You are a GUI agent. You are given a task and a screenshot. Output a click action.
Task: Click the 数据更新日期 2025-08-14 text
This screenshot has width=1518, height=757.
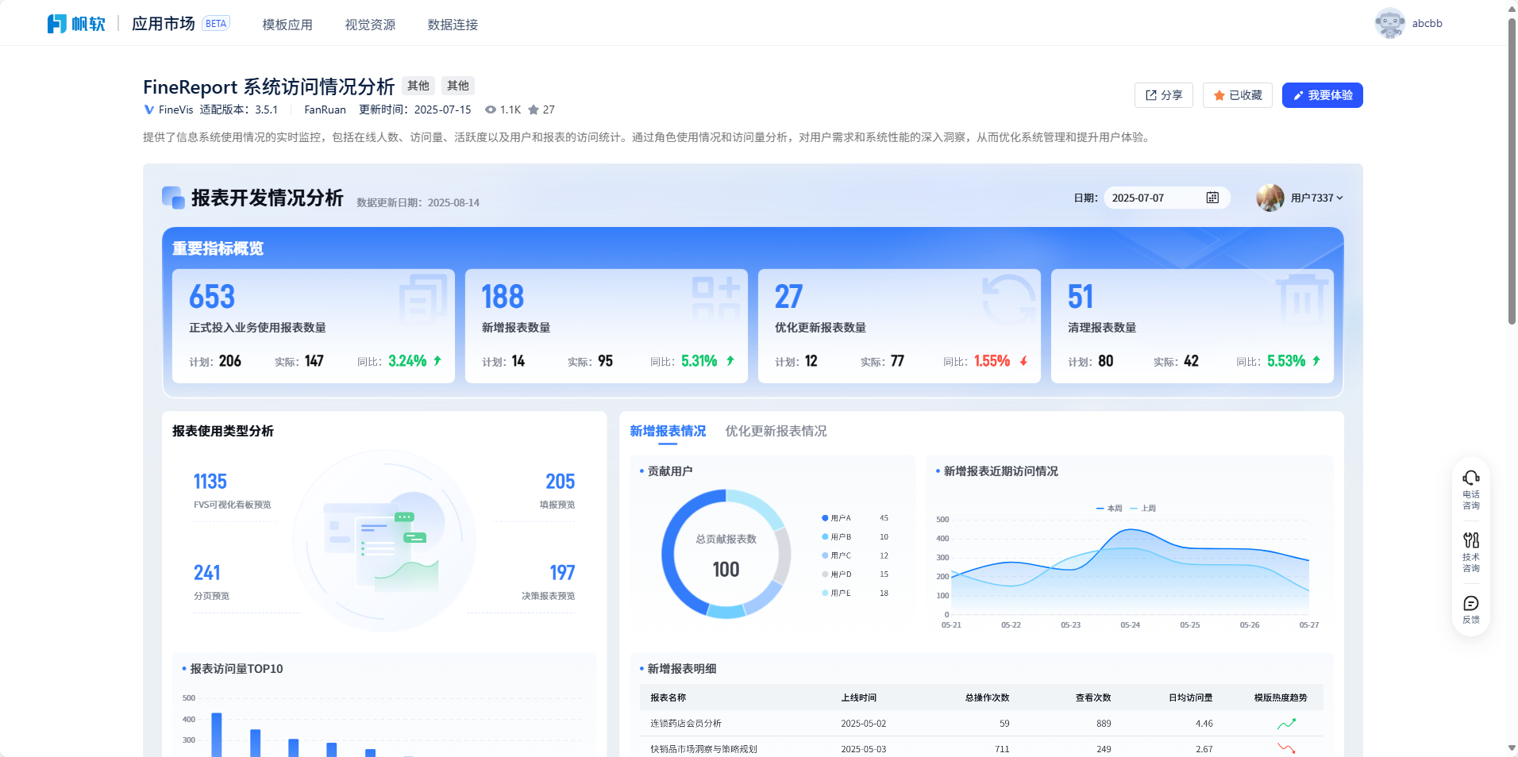click(x=418, y=202)
